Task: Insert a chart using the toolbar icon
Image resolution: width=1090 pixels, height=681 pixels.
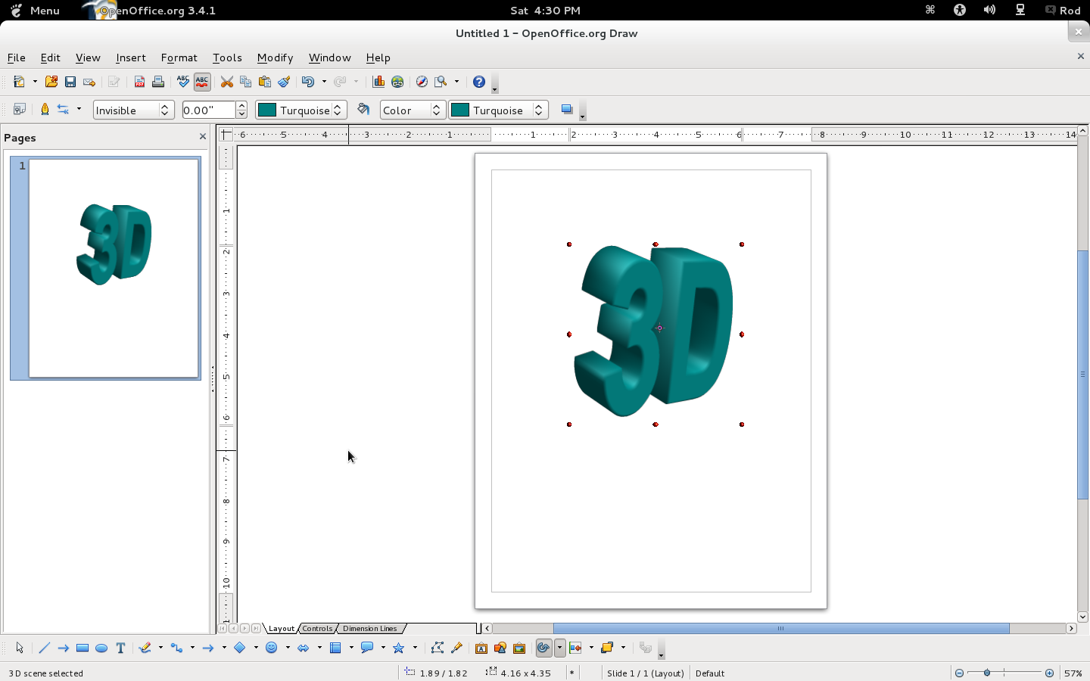Action: pyautogui.click(x=378, y=82)
